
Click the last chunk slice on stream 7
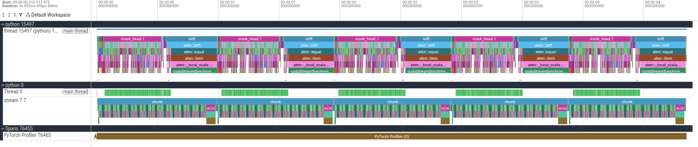627,102
